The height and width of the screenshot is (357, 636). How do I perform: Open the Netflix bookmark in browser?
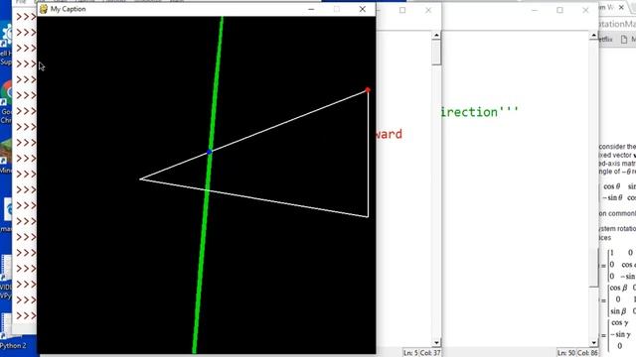[x=605, y=40]
